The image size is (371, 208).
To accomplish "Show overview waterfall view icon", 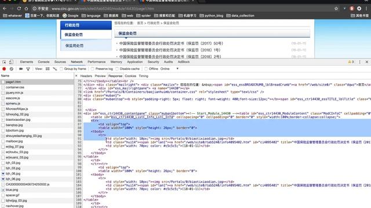I will tap(55, 69).
